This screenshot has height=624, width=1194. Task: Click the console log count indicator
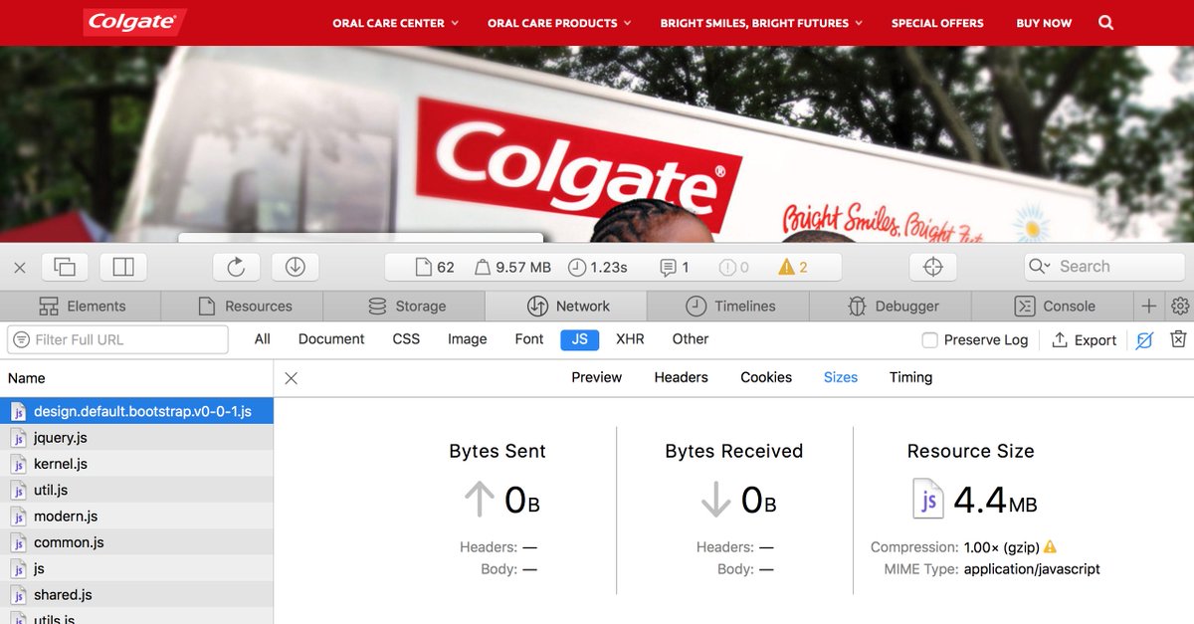click(675, 267)
